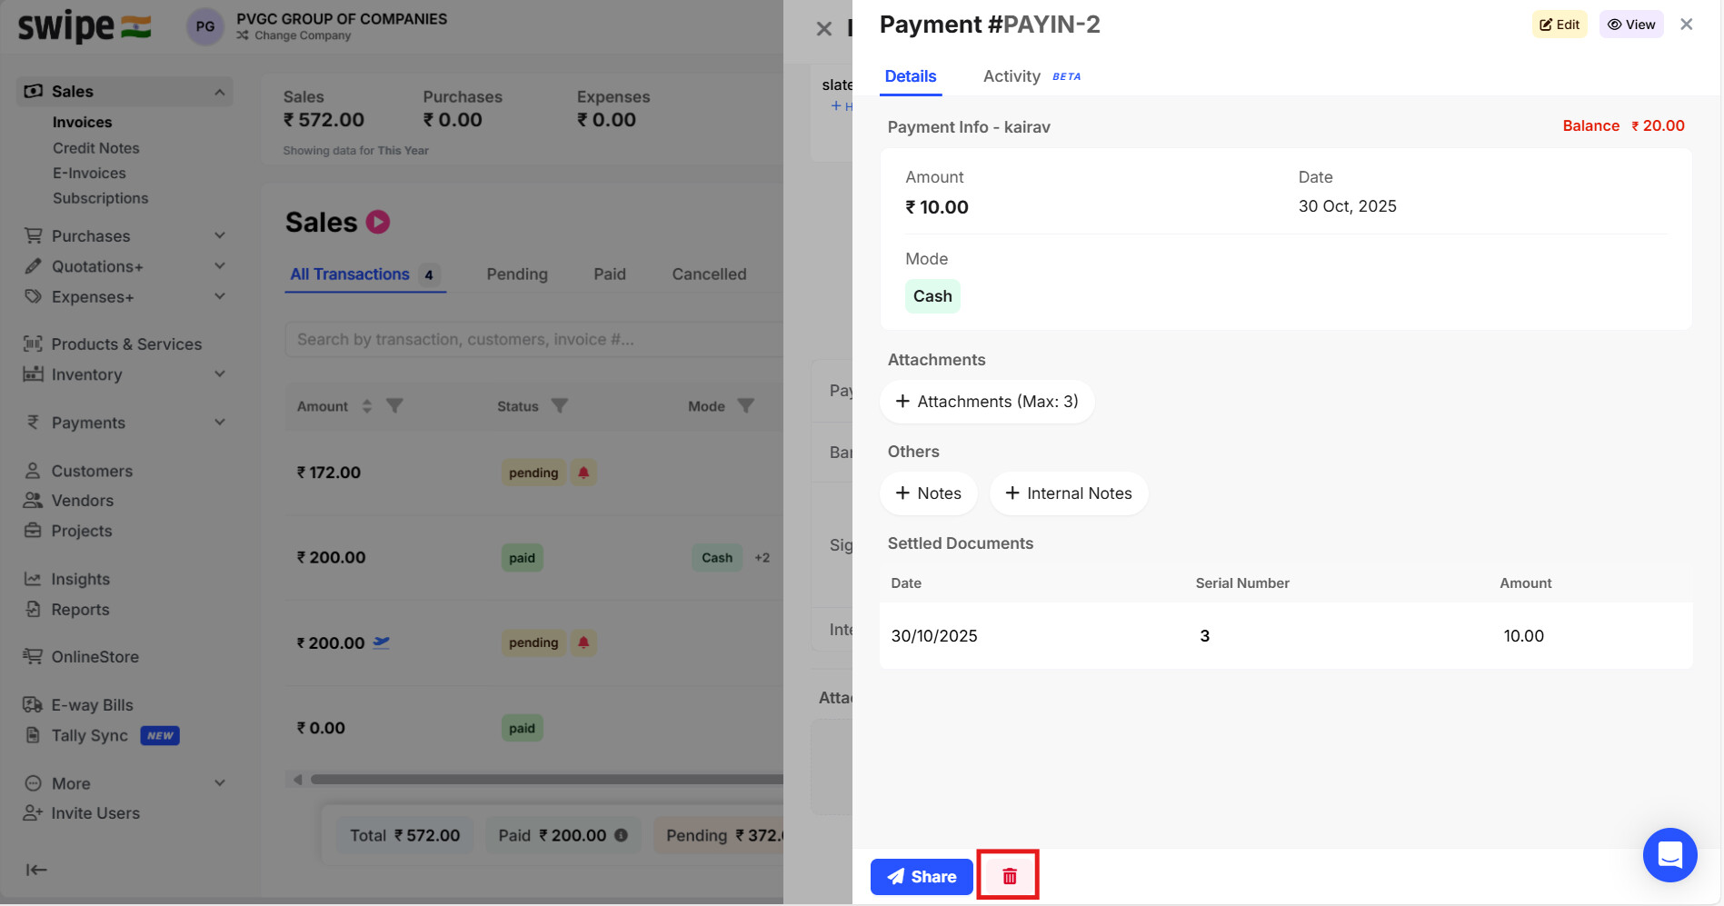The width and height of the screenshot is (1724, 906).
Task: Click the Share button
Action: [x=922, y=877]
